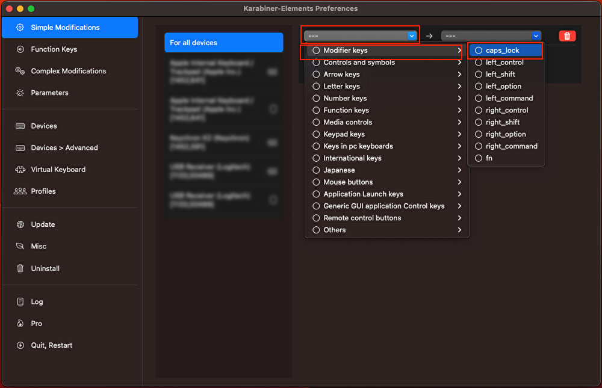
Task: Open the Quit, Restart page label
Action: tap(51, 345)
